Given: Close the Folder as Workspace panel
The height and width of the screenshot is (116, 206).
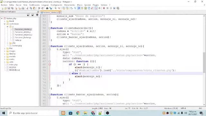Looking at the screenshot, I should coord(38,12).
